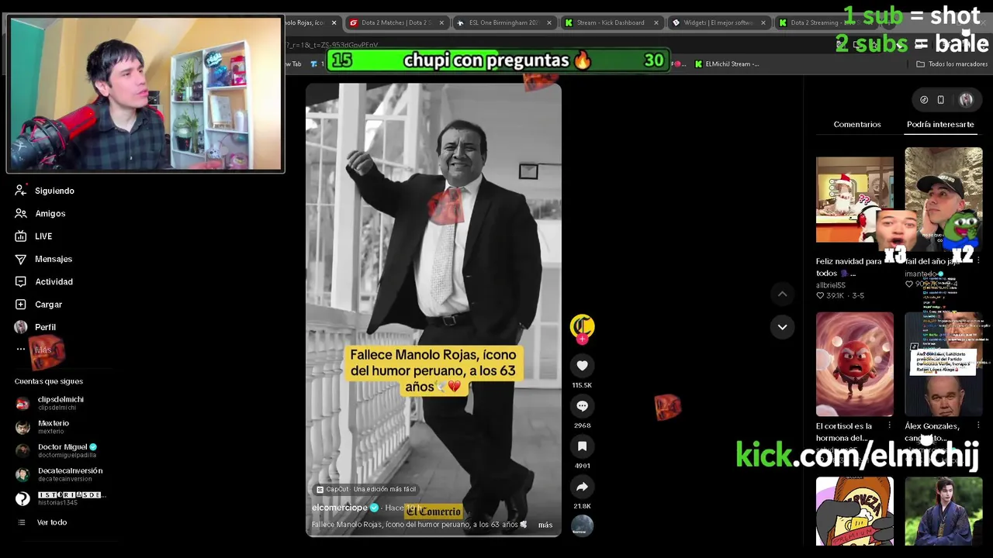Click the three-dots Más menu icon
Screen dimensions: 993x558
[x=21, y=350]
